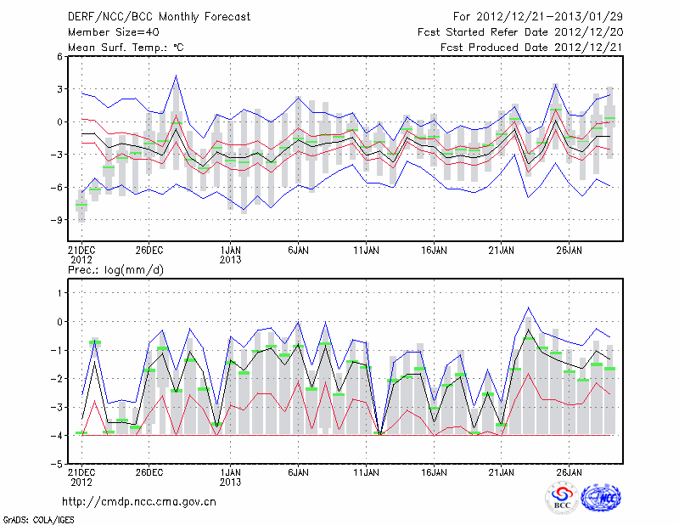Select 26DEC tick on temperature chart axis

click(x=148, y=251)
